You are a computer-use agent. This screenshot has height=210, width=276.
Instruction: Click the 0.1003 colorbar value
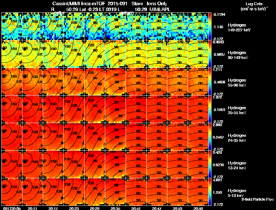219,110
